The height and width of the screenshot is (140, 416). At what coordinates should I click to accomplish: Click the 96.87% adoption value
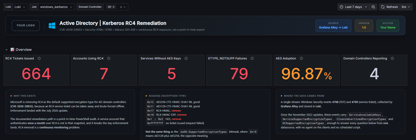306,74
